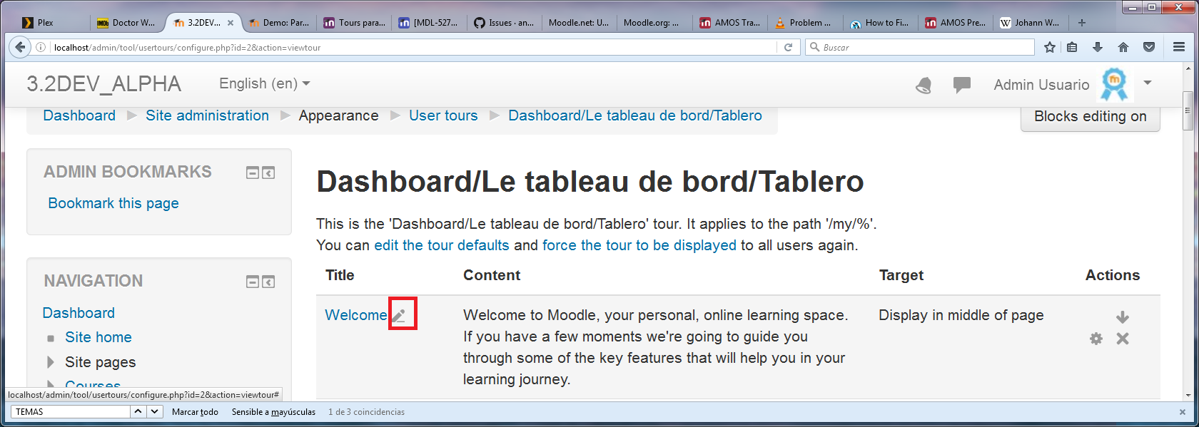Open the user menu dropdown arrow
Image resolution: width=1199 pixels, height=427 pixels.
pos(1148,83)
